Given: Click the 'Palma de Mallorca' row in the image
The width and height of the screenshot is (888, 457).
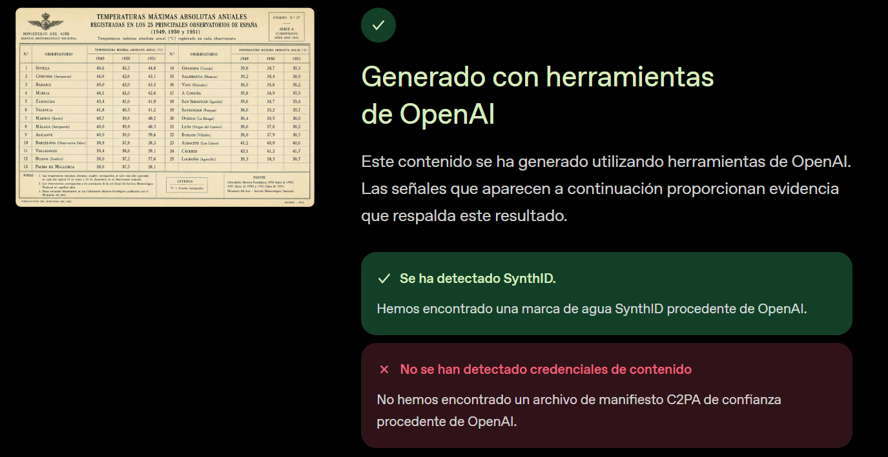Looking at the screenshot, I should pos(93,167).
